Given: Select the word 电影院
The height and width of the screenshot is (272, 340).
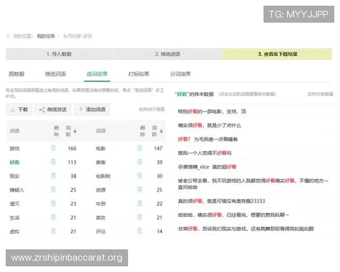Looking at the screenshot, I should tap(103, 176).
